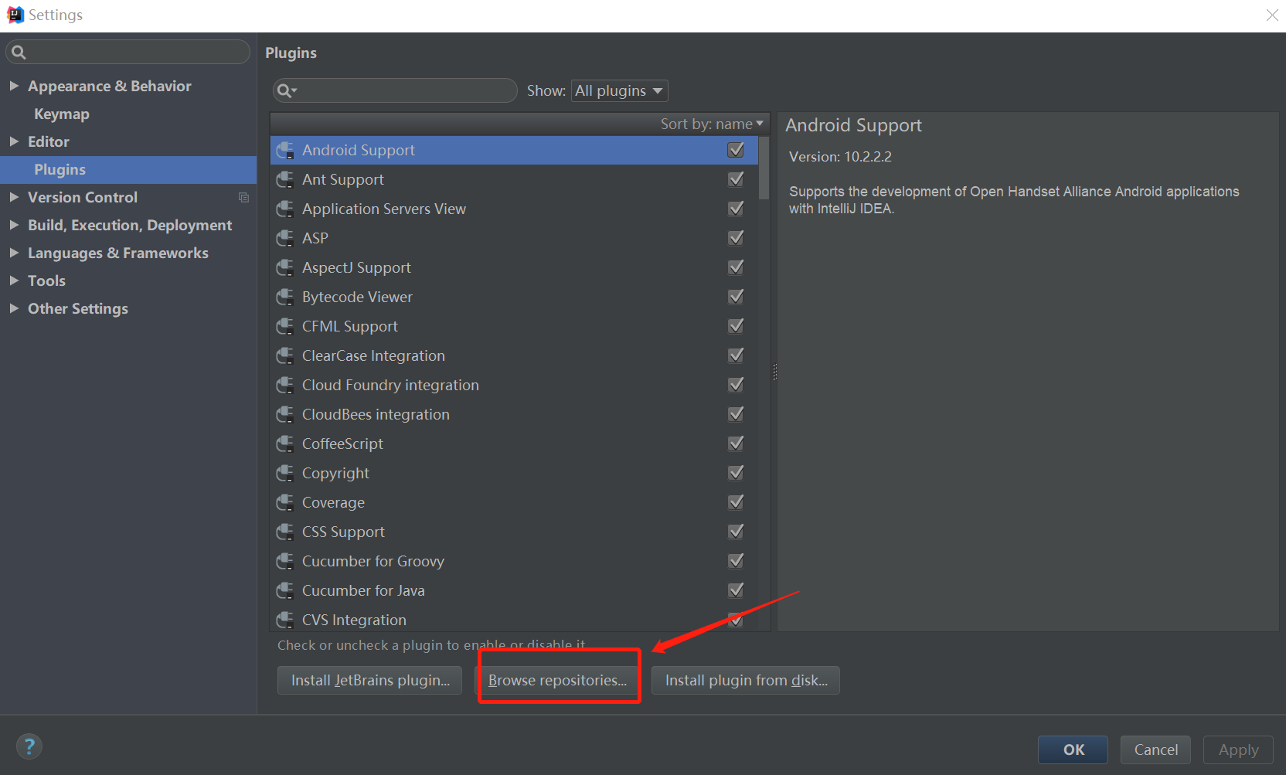Close the Settings dialog window

1272,15
